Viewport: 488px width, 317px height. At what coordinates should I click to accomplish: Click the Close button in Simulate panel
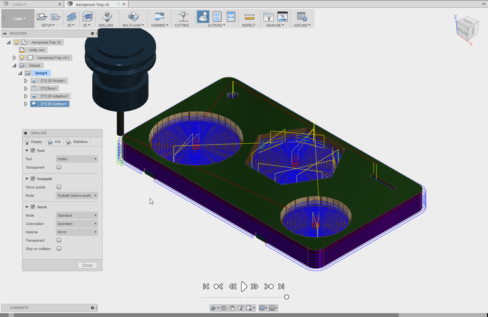[x=87, y=265]
